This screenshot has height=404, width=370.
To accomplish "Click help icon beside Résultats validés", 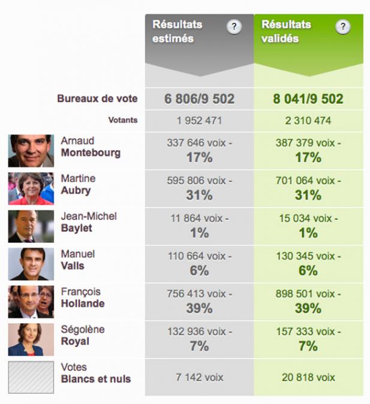I will (x=342, y=26).
